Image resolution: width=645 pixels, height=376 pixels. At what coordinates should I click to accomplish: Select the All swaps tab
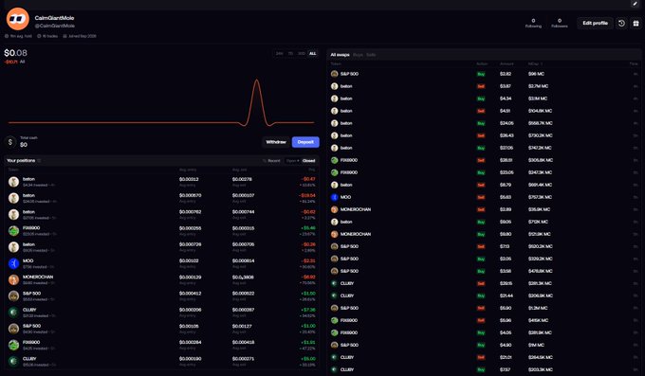click(340, 55)
